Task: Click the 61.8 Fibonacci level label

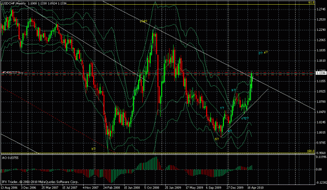Action: click(311, 3)
